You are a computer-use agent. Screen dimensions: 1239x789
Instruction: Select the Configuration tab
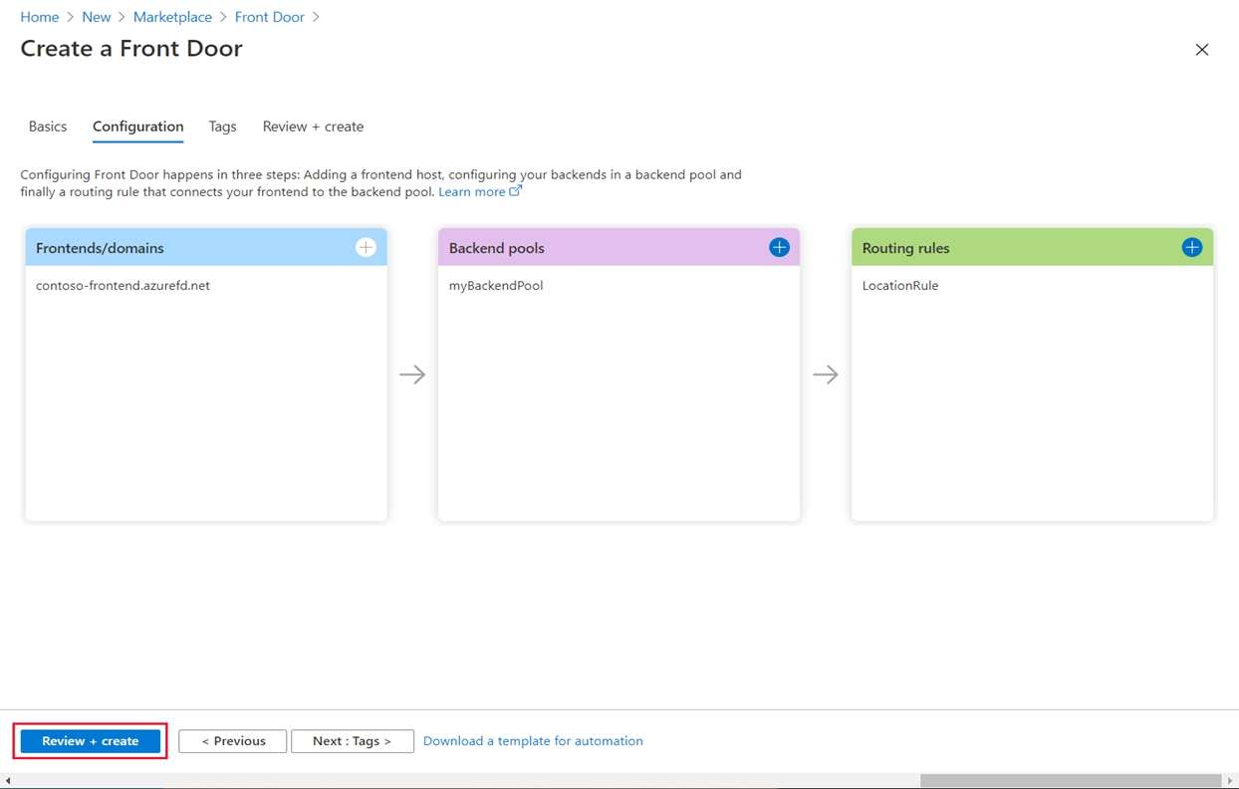(x=137, y=127)
